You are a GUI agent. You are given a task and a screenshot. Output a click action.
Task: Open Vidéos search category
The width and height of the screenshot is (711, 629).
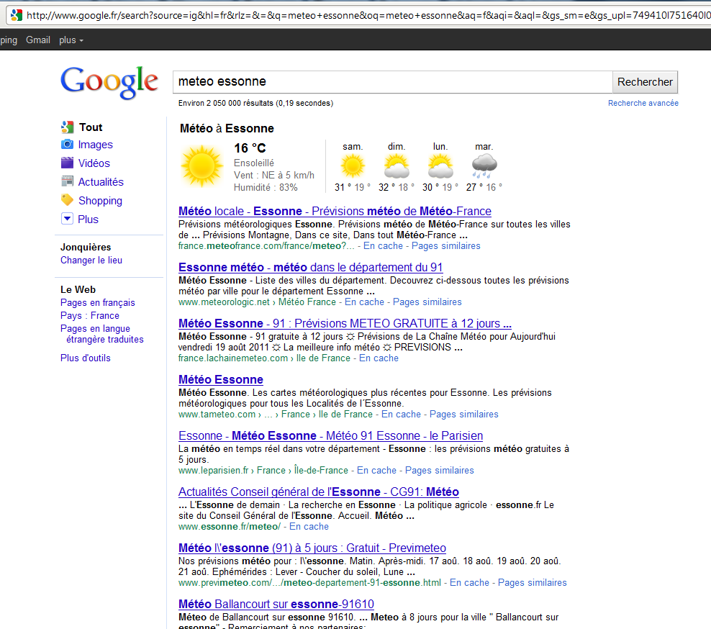click(x=94, y=163)
